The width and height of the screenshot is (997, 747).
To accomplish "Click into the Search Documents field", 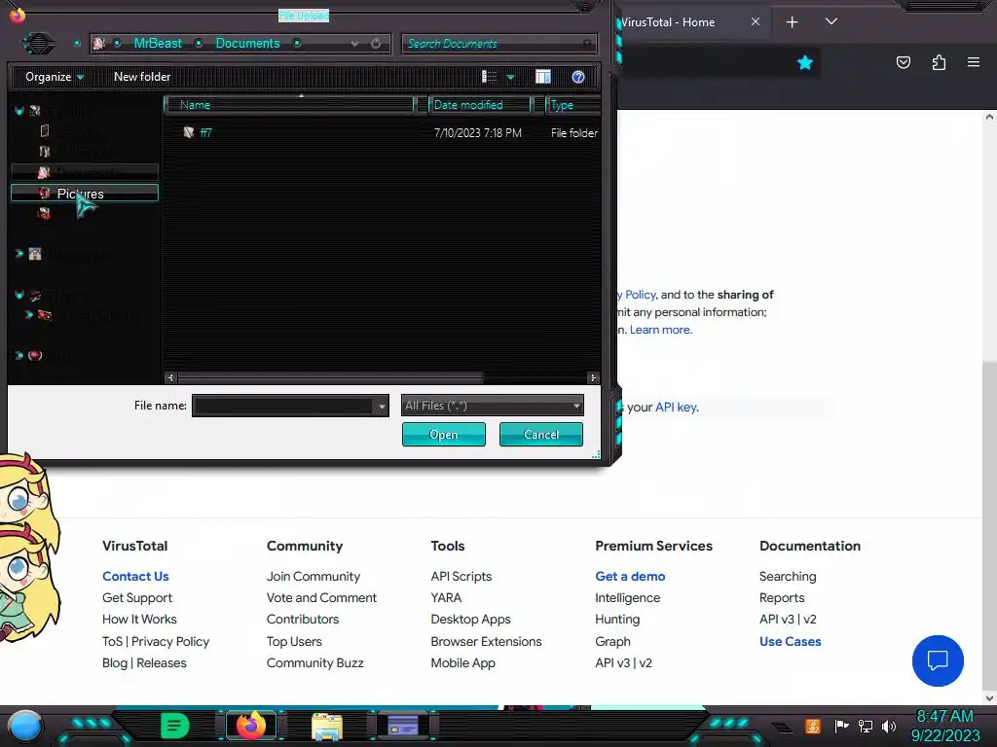I will [498, 43].
